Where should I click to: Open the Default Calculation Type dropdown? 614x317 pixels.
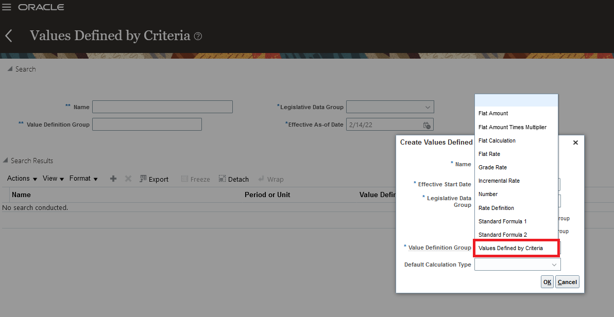[554, 265]
